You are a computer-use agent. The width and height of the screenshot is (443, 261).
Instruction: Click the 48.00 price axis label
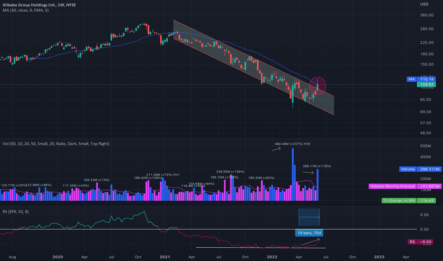[x=426, y=133]
